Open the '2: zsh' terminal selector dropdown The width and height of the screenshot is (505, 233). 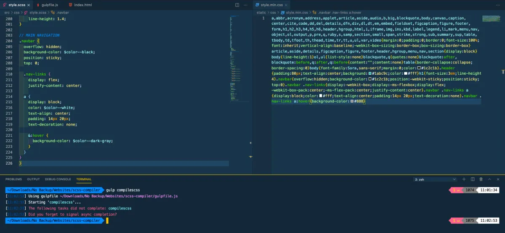(436, 179)
